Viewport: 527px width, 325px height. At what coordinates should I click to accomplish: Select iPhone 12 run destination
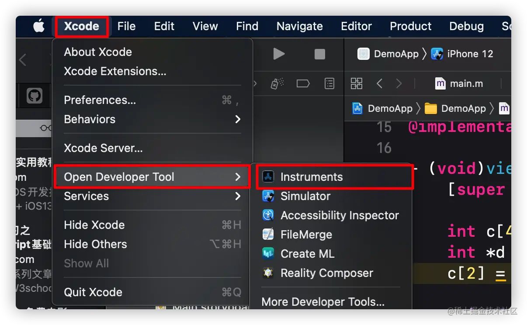click(462, 54)
